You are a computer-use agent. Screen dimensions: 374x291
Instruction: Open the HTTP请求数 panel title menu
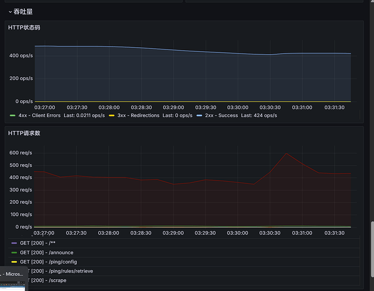pyautogui.click(x=24, y=133)
